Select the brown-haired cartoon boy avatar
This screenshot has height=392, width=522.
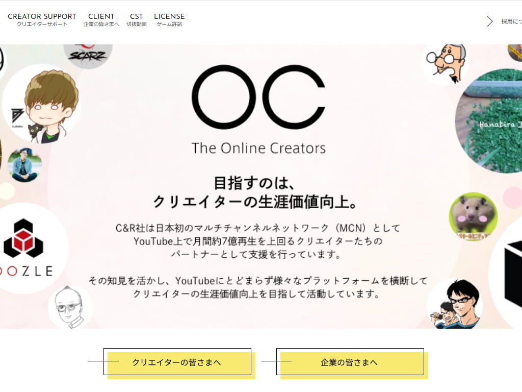[x=42, y=104]
